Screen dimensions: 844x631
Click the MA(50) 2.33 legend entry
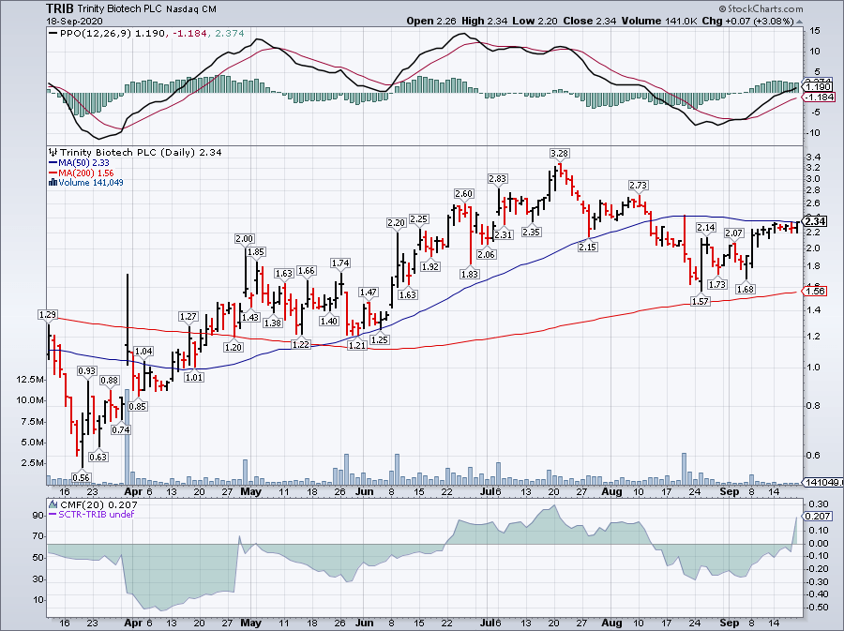[83, 162]
